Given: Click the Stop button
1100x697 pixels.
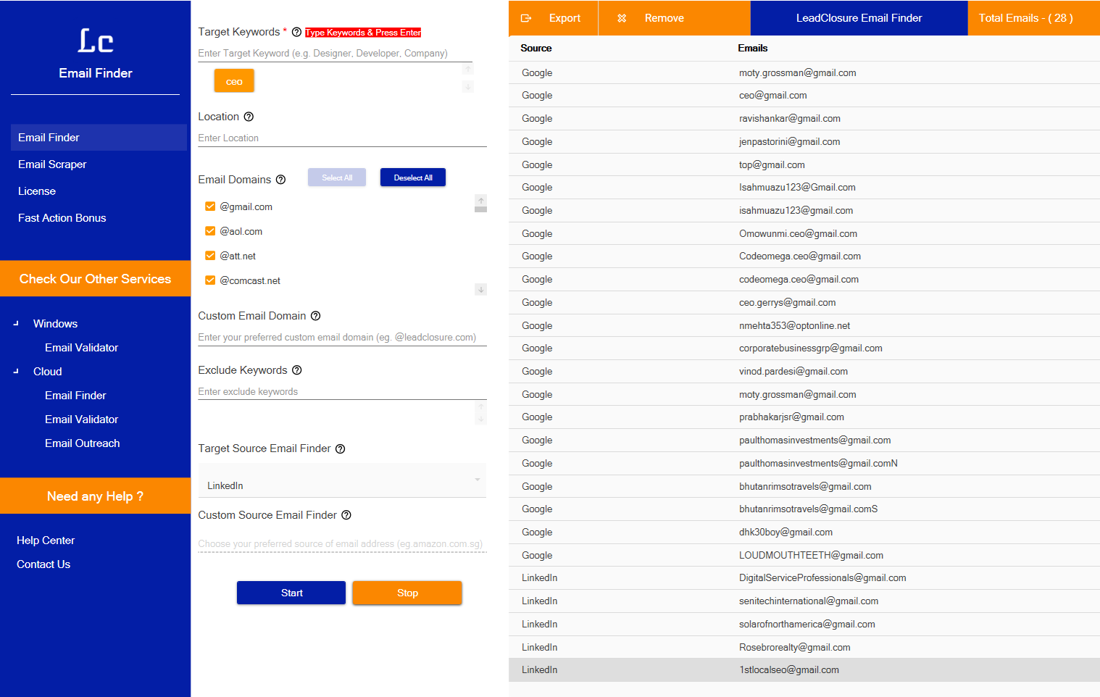Looking at the screenshot, I should (x=407, y=593).
